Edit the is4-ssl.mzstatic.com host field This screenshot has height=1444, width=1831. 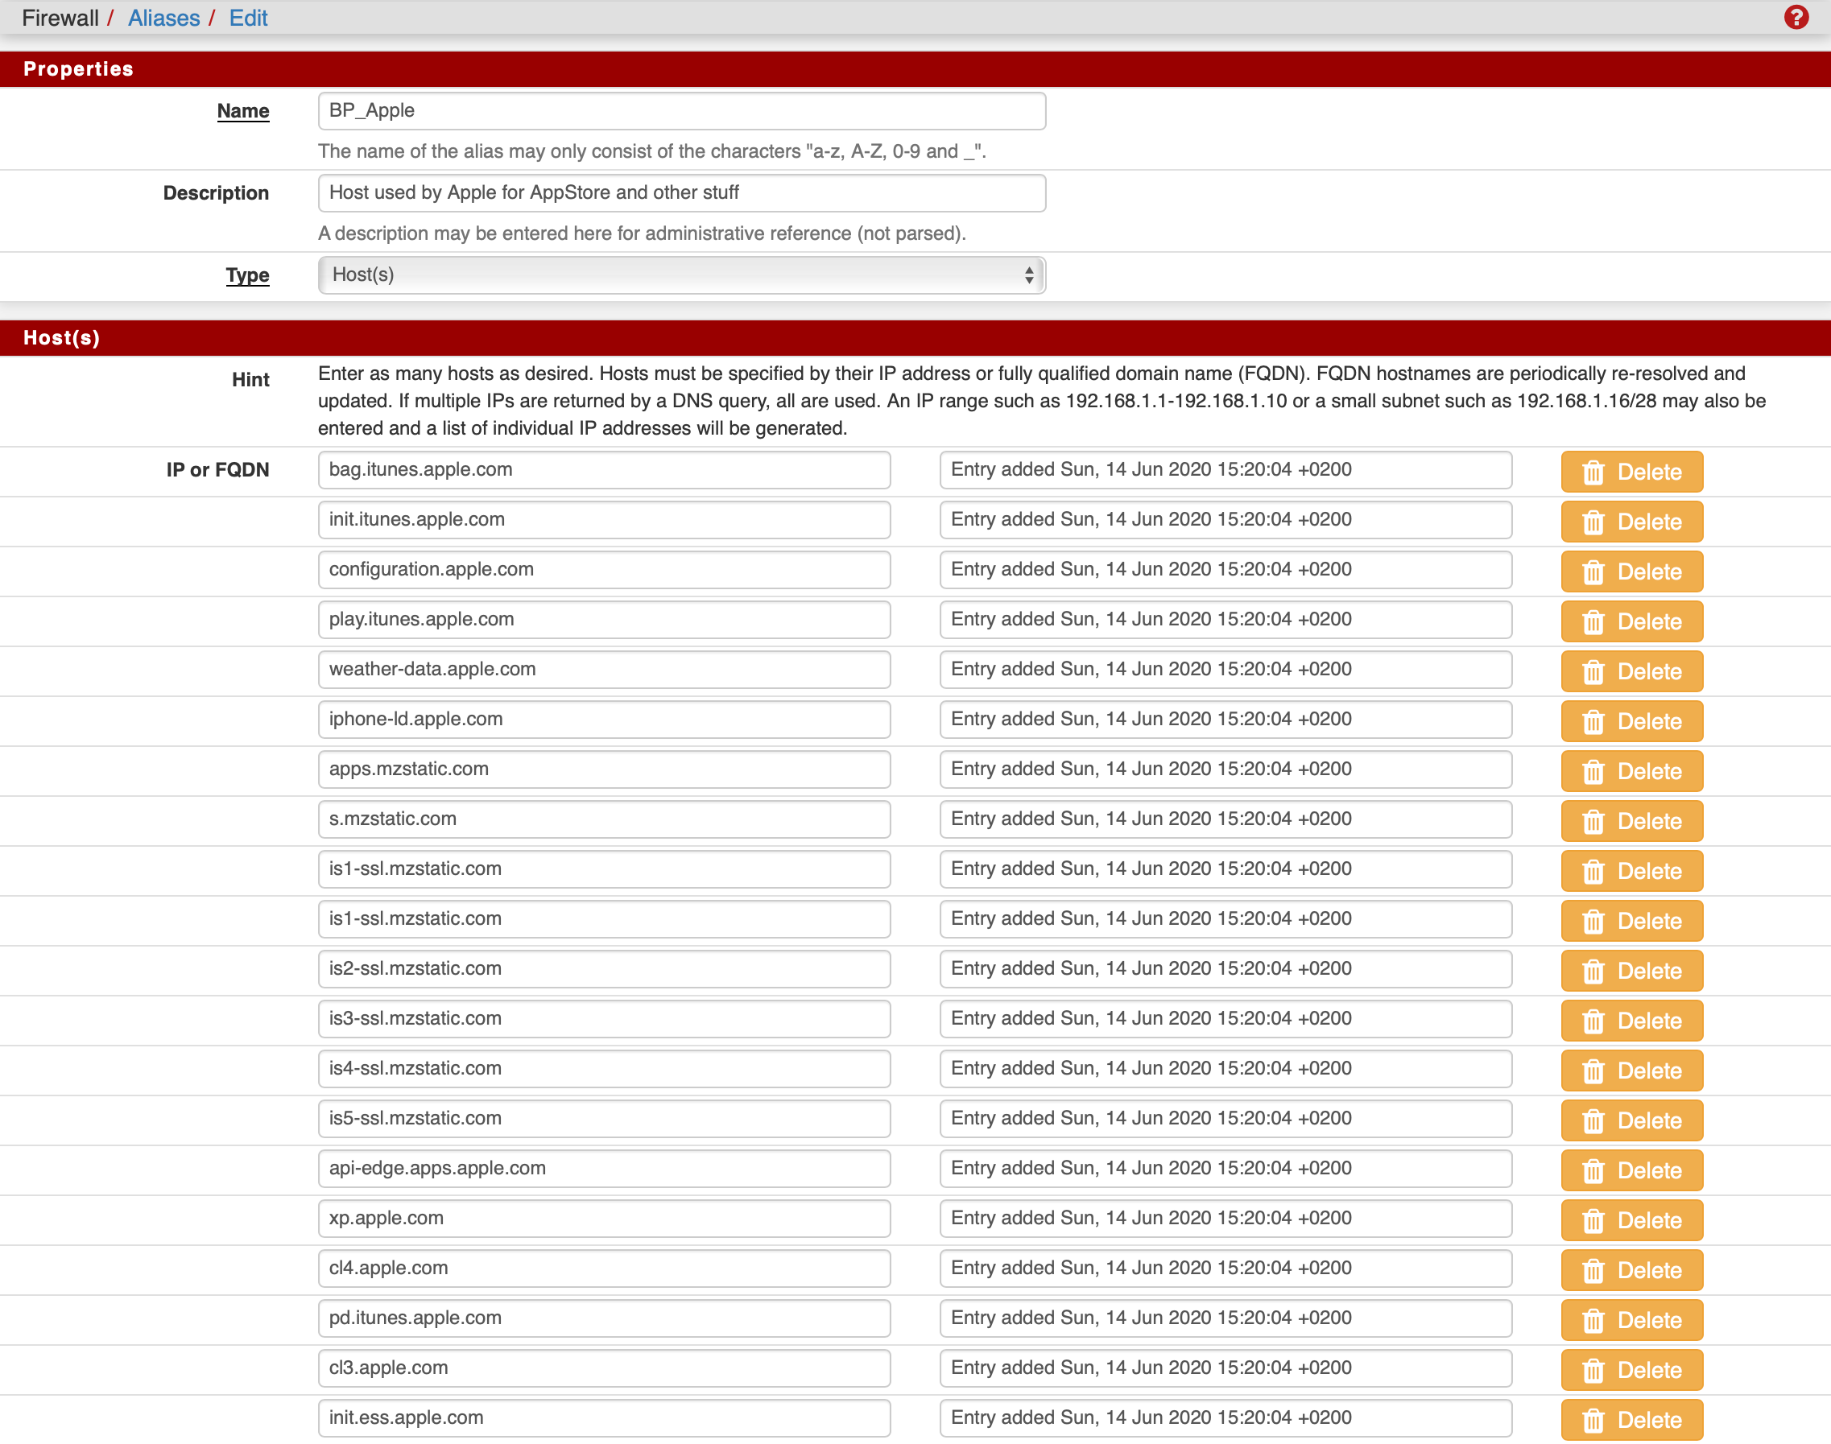pyautogui.click(x=604, y=1069)
